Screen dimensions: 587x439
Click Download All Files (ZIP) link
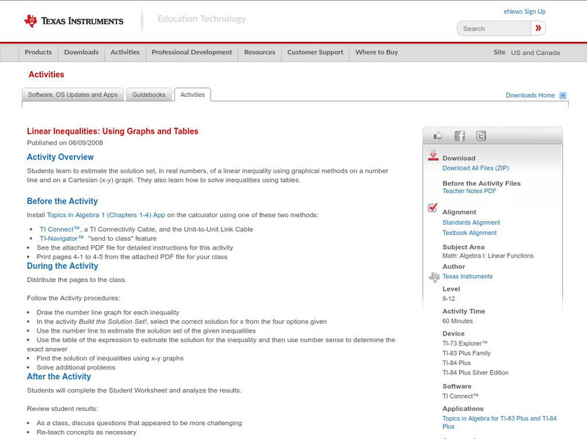tap(475, 168)
